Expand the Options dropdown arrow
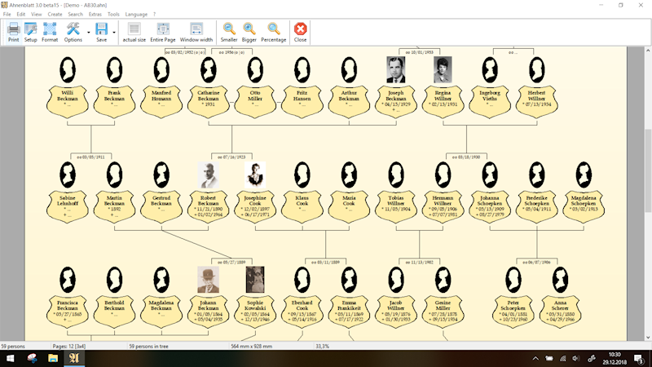 coord(89,33)
